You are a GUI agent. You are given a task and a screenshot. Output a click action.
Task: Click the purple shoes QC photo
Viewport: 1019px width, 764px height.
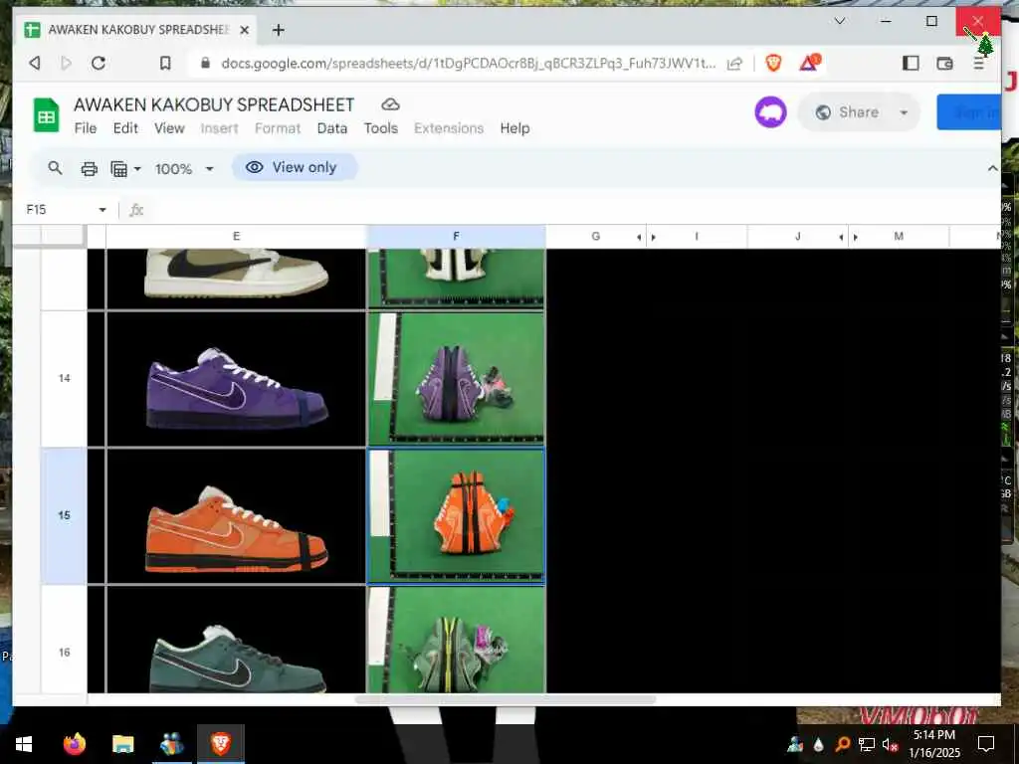pyautogui.click(x=457, y=378)
